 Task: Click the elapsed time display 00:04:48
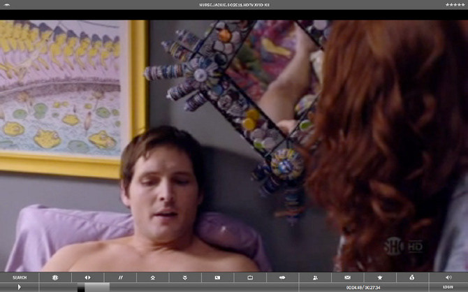353,288
